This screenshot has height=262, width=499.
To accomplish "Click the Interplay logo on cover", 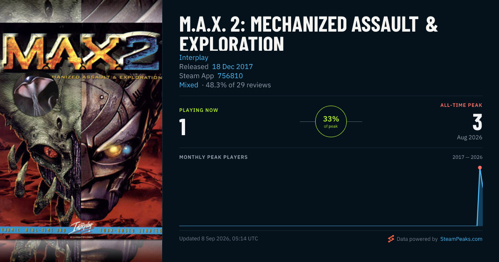I will (x=84, y=228).
